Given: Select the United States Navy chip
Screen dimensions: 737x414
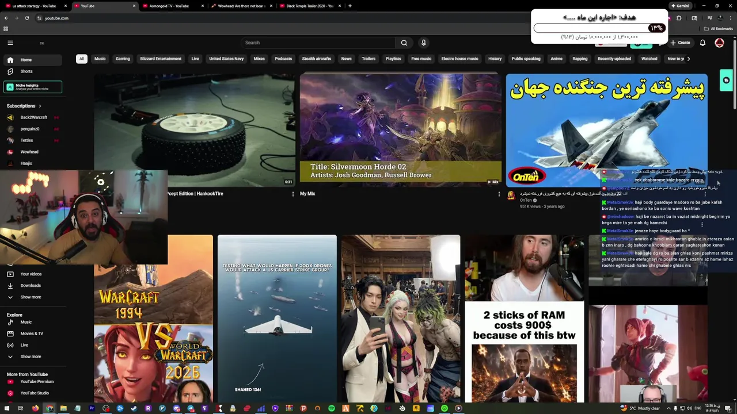Looking at the screenshot, I should (226, 59).
